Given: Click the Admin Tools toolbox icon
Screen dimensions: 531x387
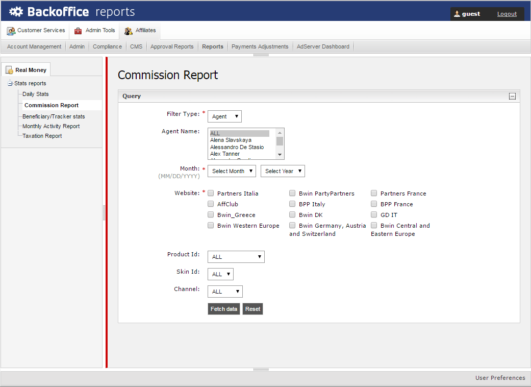Looking at the screenshot, I should point(78,31).
